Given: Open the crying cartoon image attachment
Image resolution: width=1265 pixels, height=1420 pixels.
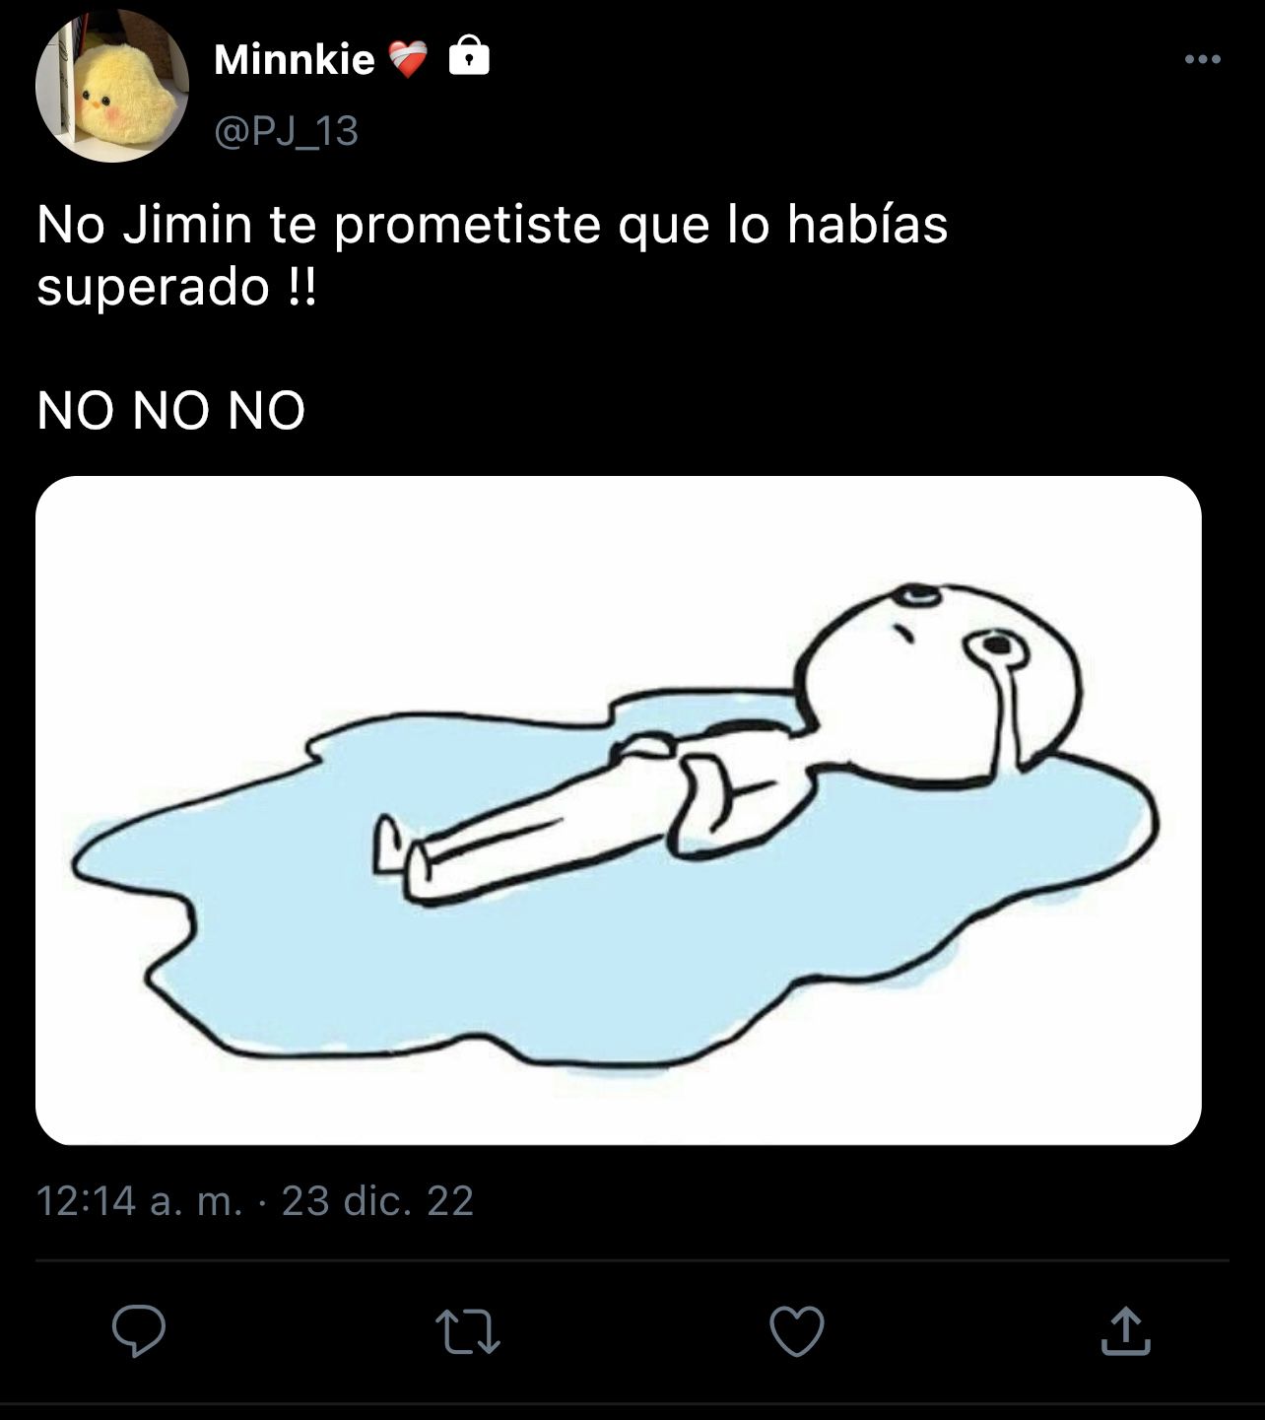Looking at the screenshot, I should coord(619,810).
